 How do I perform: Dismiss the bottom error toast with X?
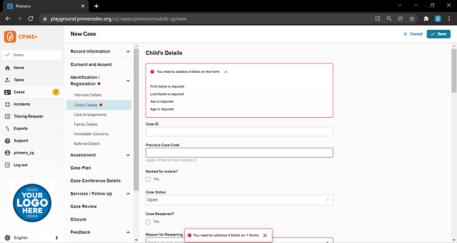tap(265, 236)
